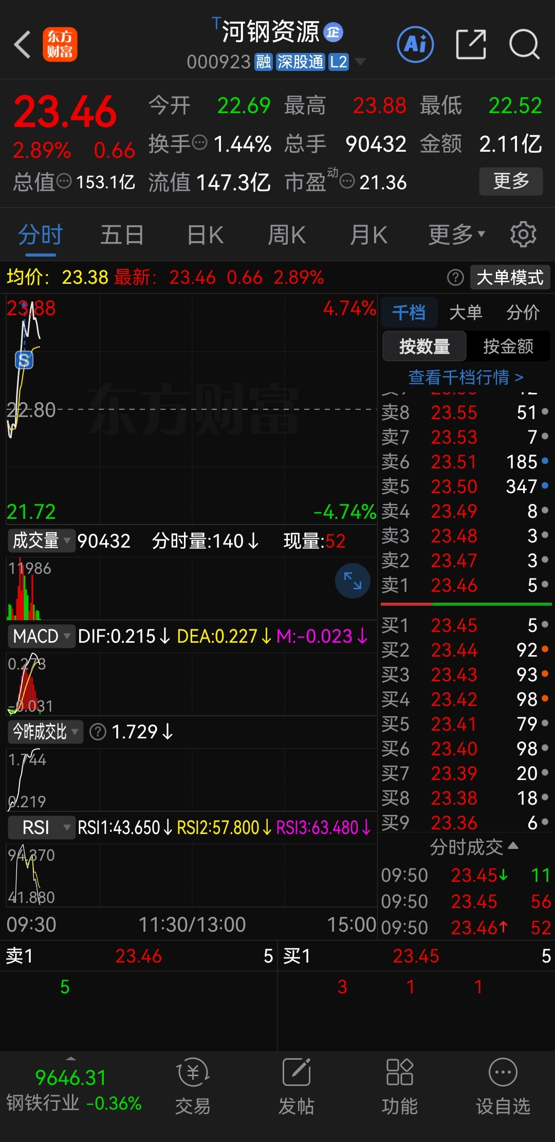Collapse the 分时成交 section
This screenshot has width=555, height=1142.
[474, 846]
